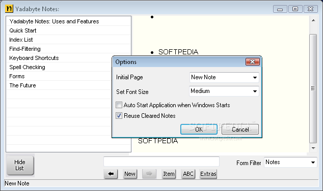This screenshot has width=323, height=191.
Task: Click the 'New Note' status bar text
Action: [x=17, y=183]
